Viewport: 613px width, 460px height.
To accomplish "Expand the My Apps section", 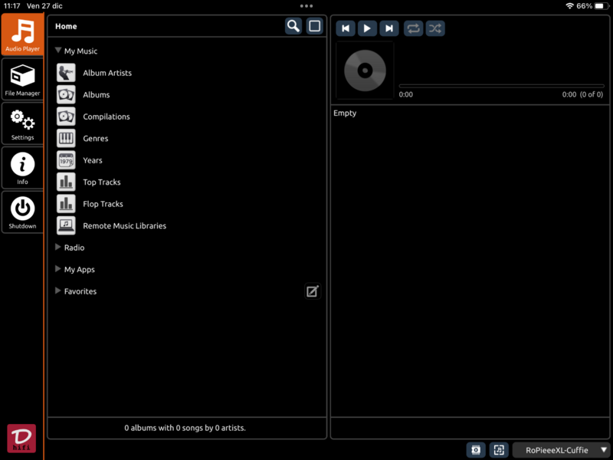I will tap(58, 269).
